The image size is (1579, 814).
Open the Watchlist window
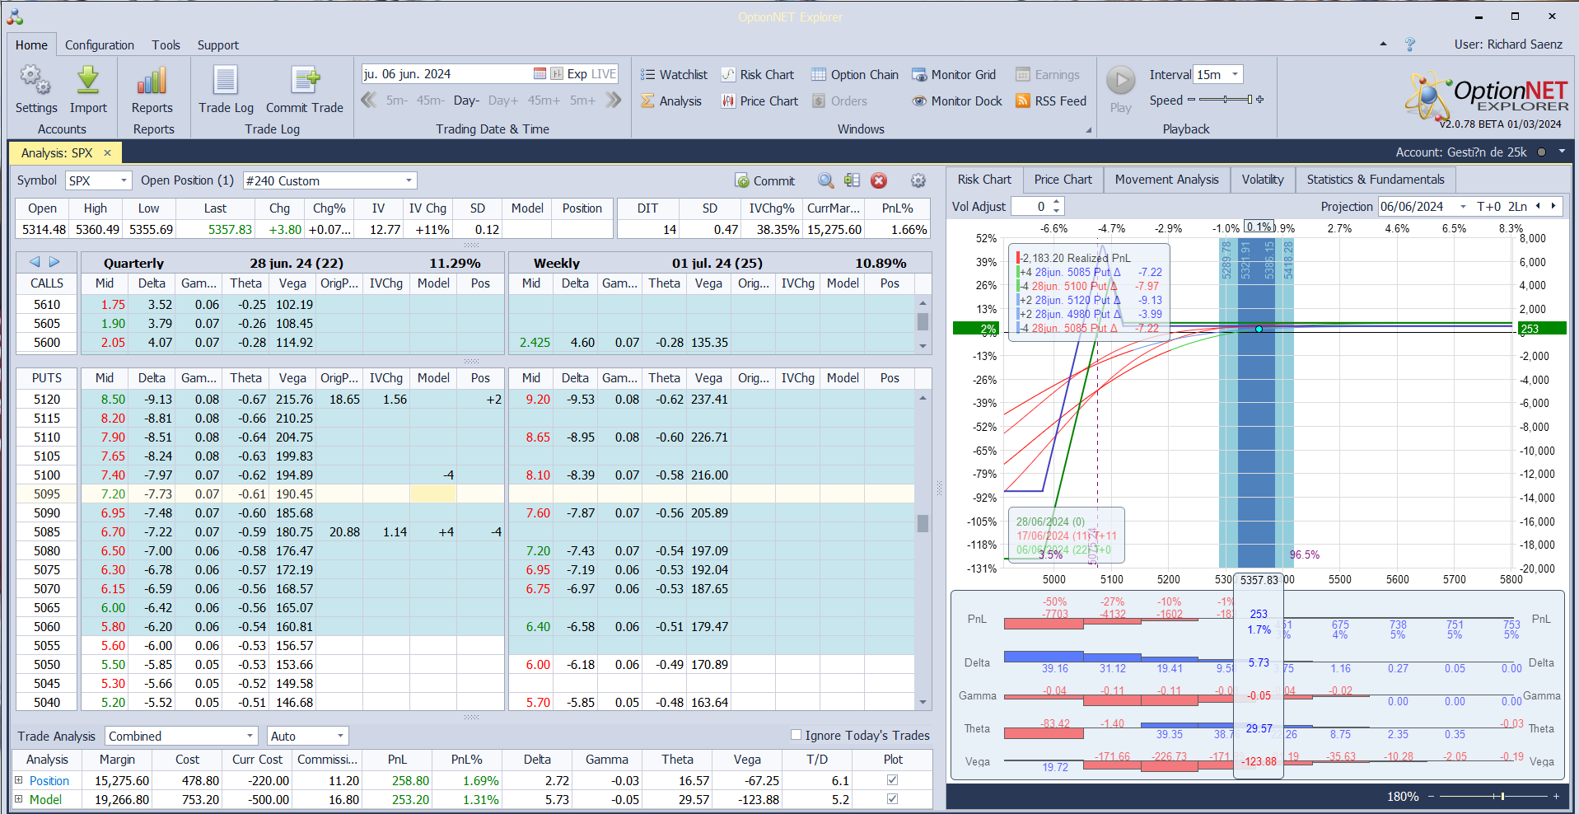point(674,74)
